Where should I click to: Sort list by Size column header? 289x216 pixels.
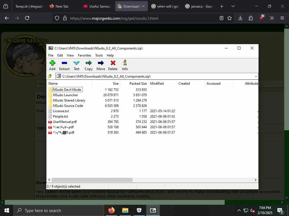pos(106,83)
